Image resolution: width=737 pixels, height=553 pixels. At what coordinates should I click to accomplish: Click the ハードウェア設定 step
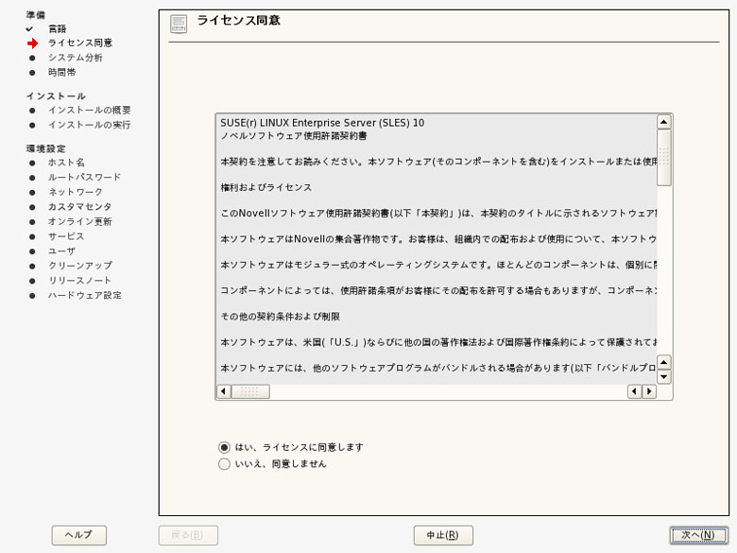tap(85, 295)
